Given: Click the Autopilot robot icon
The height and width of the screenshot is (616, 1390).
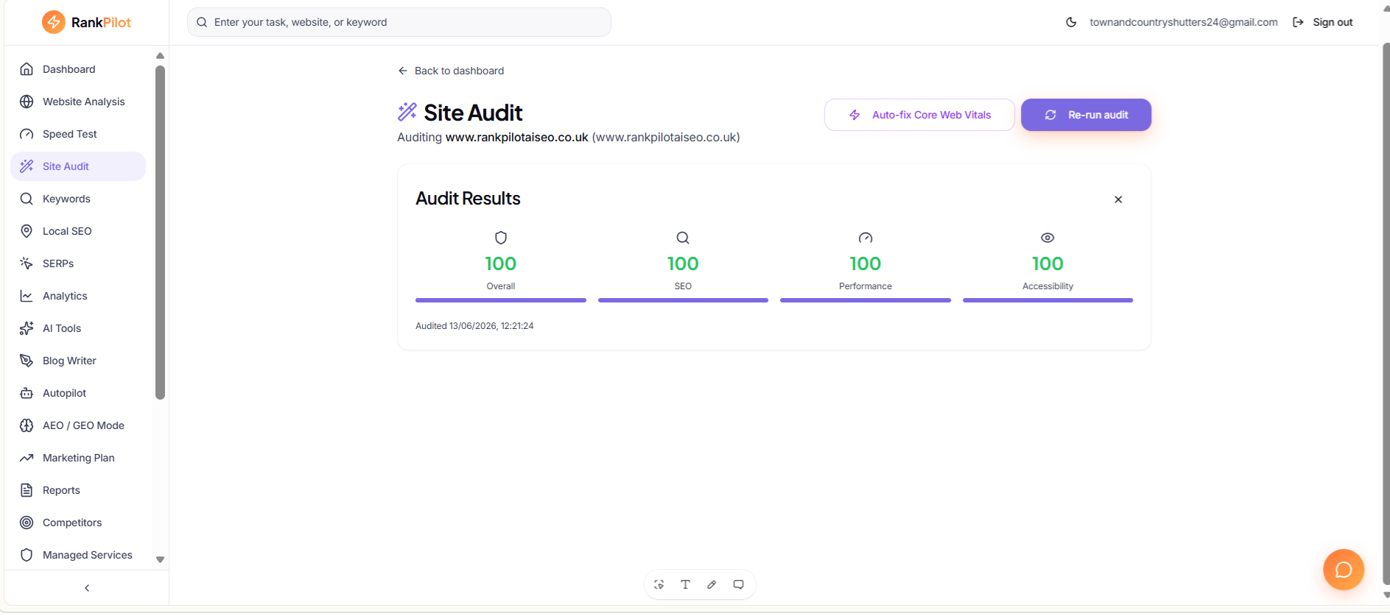Looking at the screenshot, I should tap(27, 393).
